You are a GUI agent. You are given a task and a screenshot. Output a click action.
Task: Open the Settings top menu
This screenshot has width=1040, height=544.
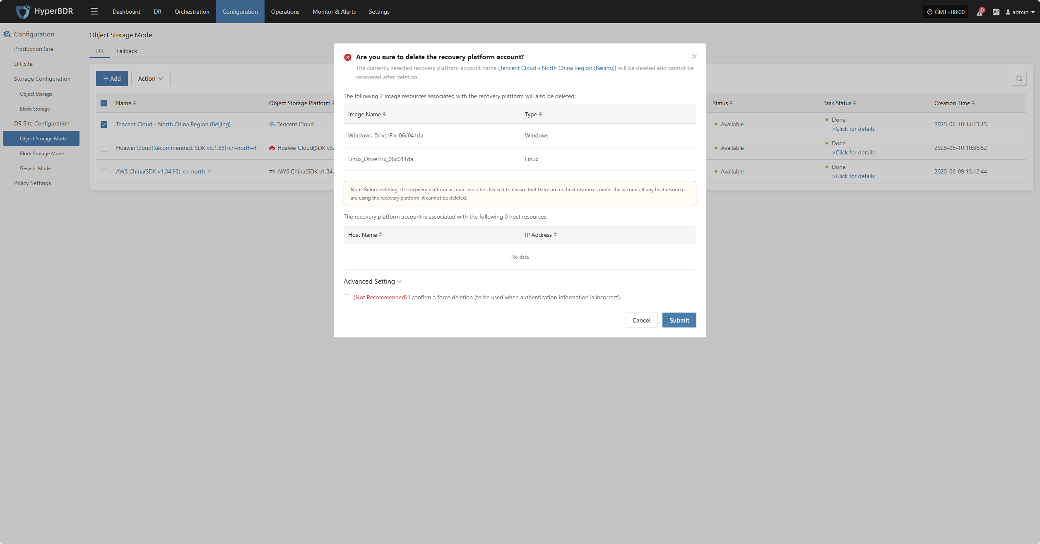click(x=379, y=12)
